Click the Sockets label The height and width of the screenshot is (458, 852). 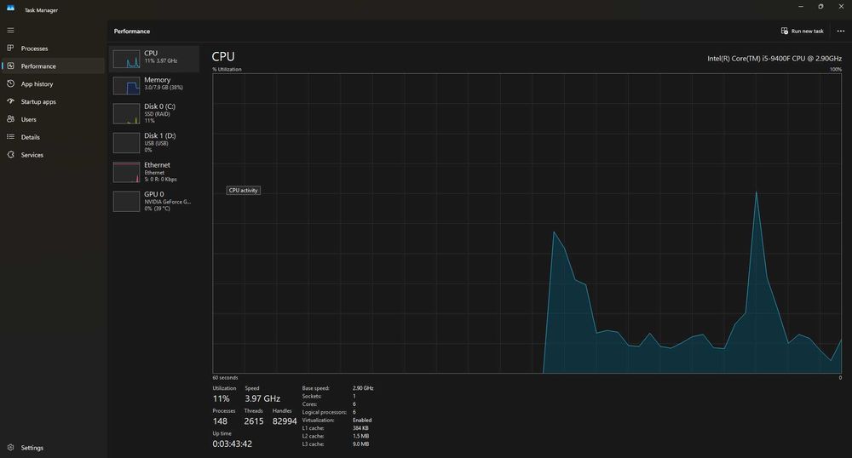point(311,397)
